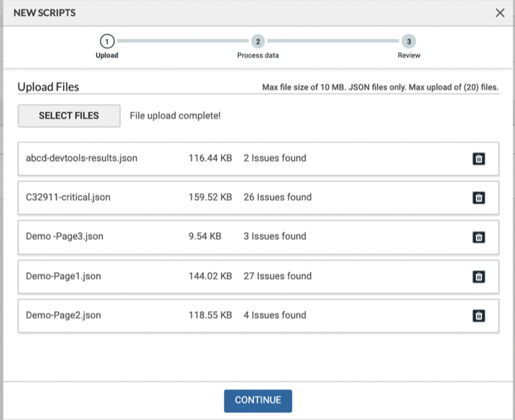Click the blue CONTINUE button
This screenshot has width=515, height=420.
(257, 400)
